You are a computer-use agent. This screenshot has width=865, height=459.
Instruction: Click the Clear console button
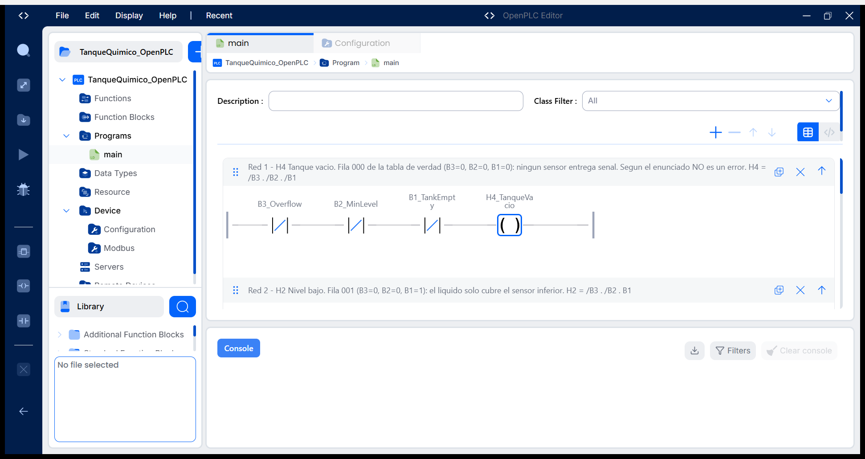tap(799, 351)
